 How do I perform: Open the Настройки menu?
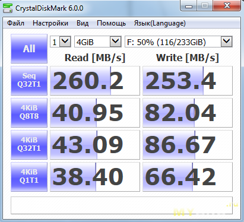[50, 23]
